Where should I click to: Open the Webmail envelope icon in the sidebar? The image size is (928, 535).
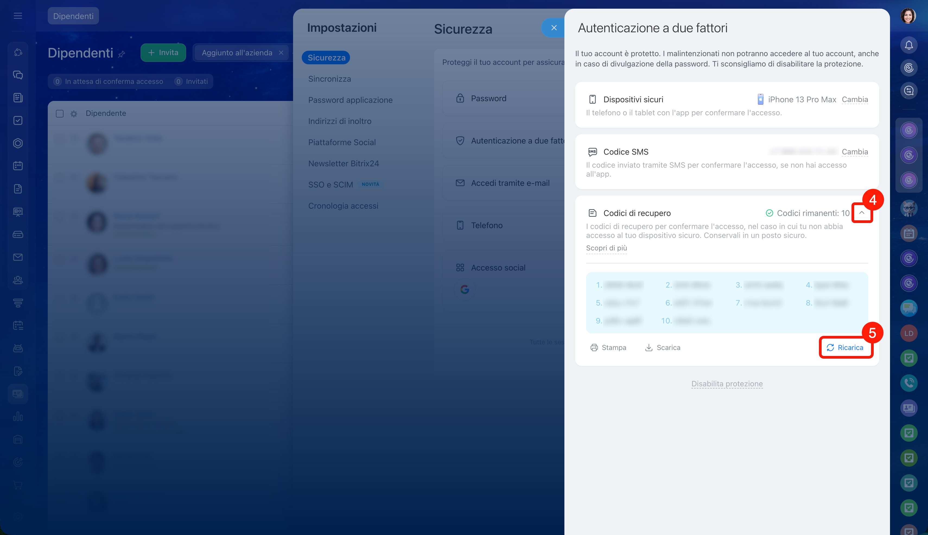coord(18,257)
